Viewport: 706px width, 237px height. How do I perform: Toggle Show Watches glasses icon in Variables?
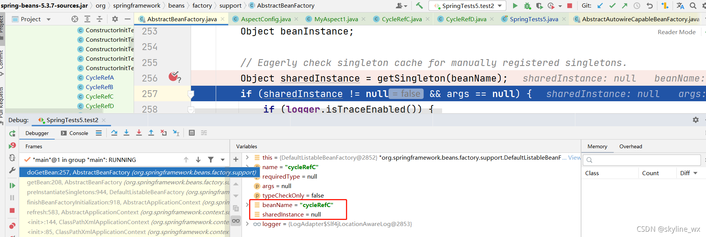coord(236,221)
